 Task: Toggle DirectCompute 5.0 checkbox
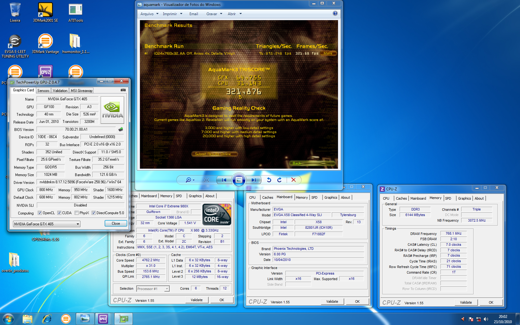point(94,213)
